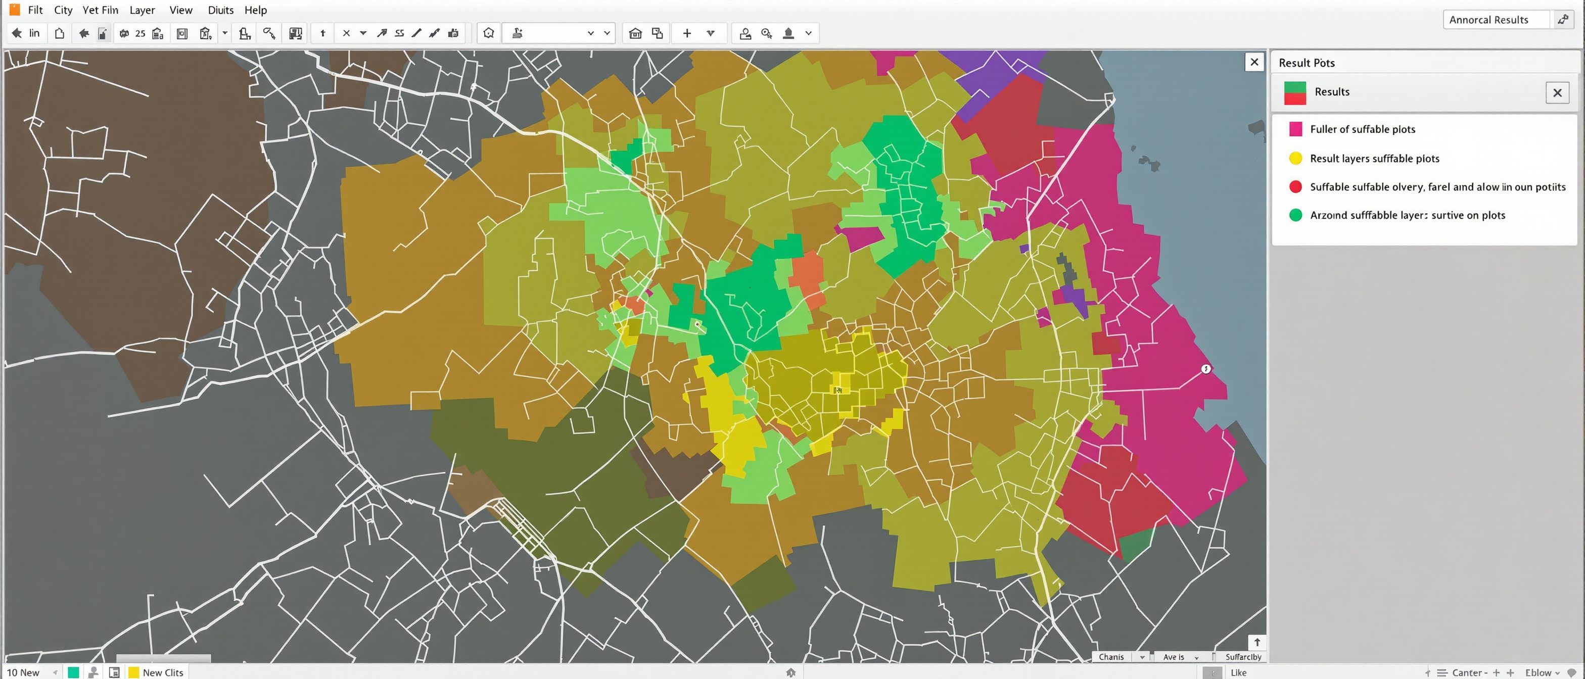
Task: Expand the down-triangle menu next to plus
Action: click(711, 33)
